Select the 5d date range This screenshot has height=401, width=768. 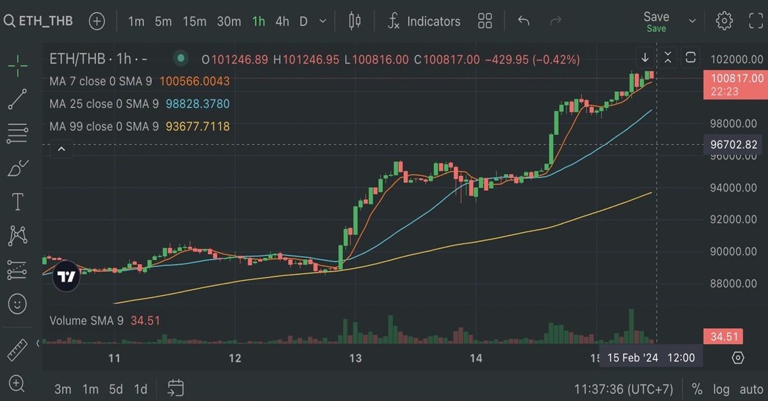coord(116,389)
